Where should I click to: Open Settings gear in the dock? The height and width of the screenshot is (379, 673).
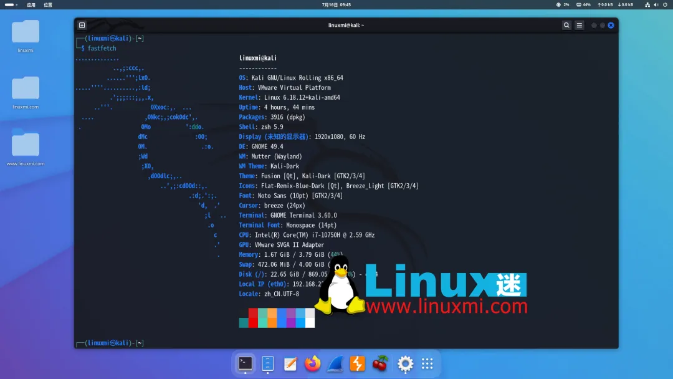405,364
